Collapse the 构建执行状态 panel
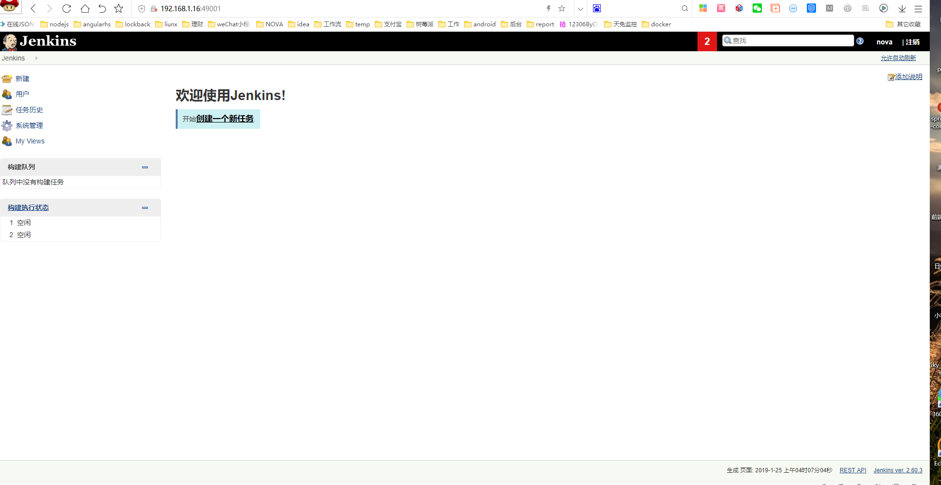This screenshot has height=485, width=941. coord(145,208)
